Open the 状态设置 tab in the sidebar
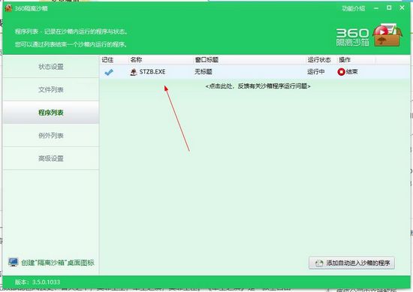The width and height of the screenshot is (413, 292). coord(51,67)
